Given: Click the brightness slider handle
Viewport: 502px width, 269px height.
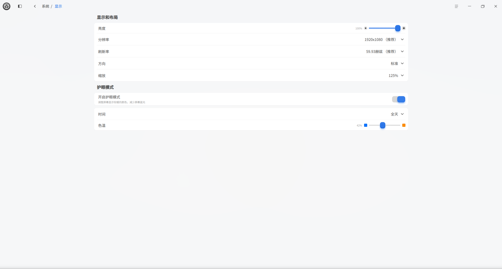Looking at the screenshot, I should tap(398, 28).
